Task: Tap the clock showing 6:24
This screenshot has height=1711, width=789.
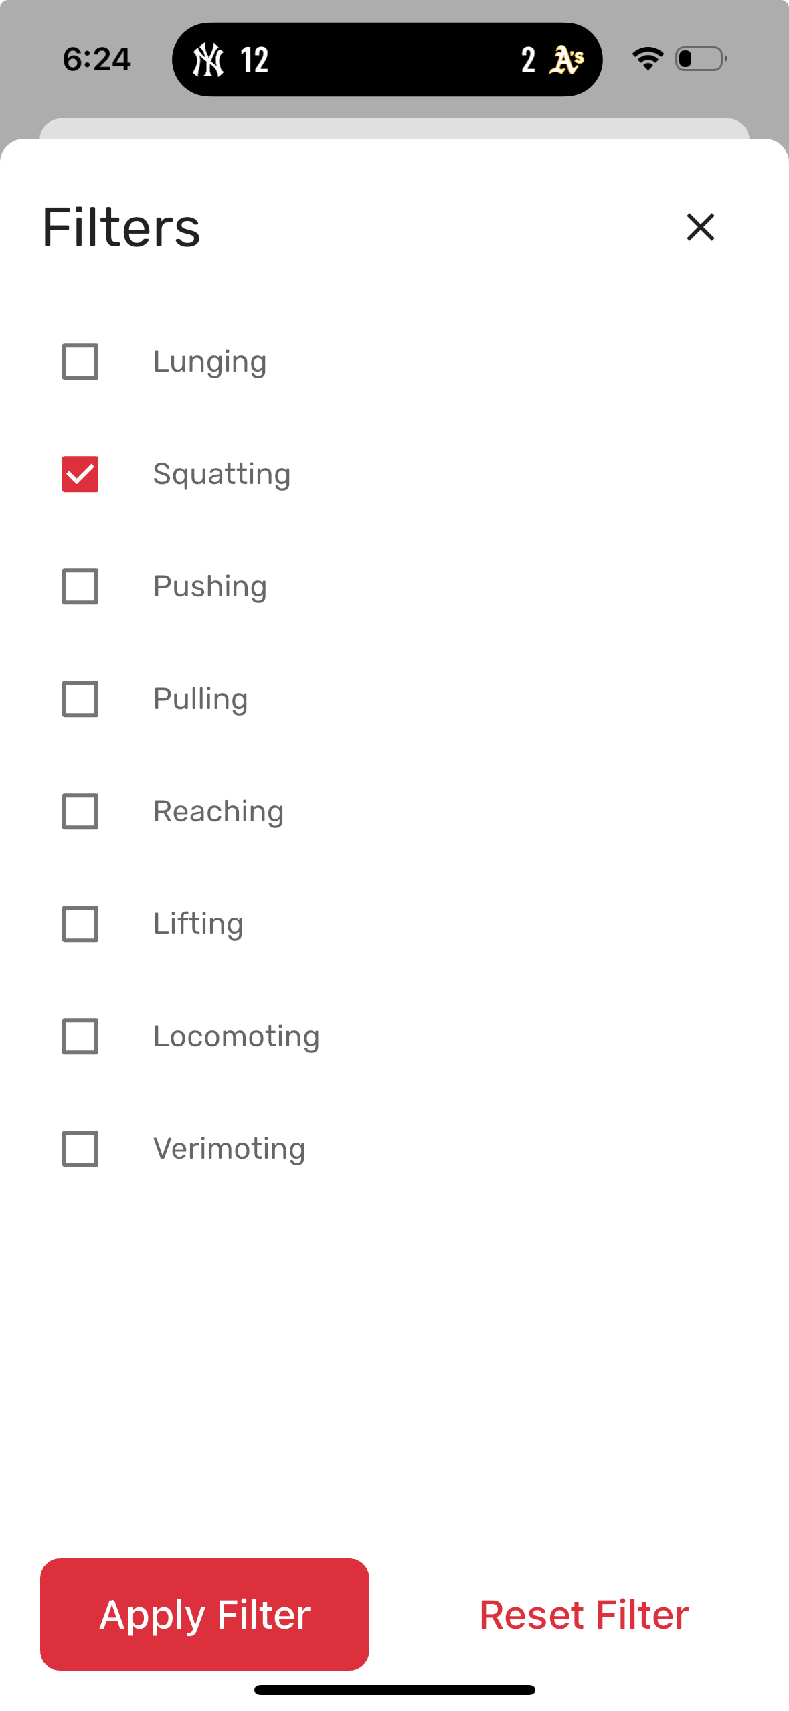Action: click(x=97, y=59)
